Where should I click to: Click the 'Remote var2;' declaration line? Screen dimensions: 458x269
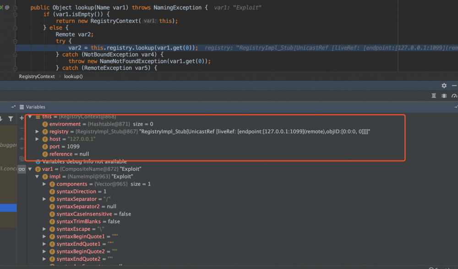(75, 34)
